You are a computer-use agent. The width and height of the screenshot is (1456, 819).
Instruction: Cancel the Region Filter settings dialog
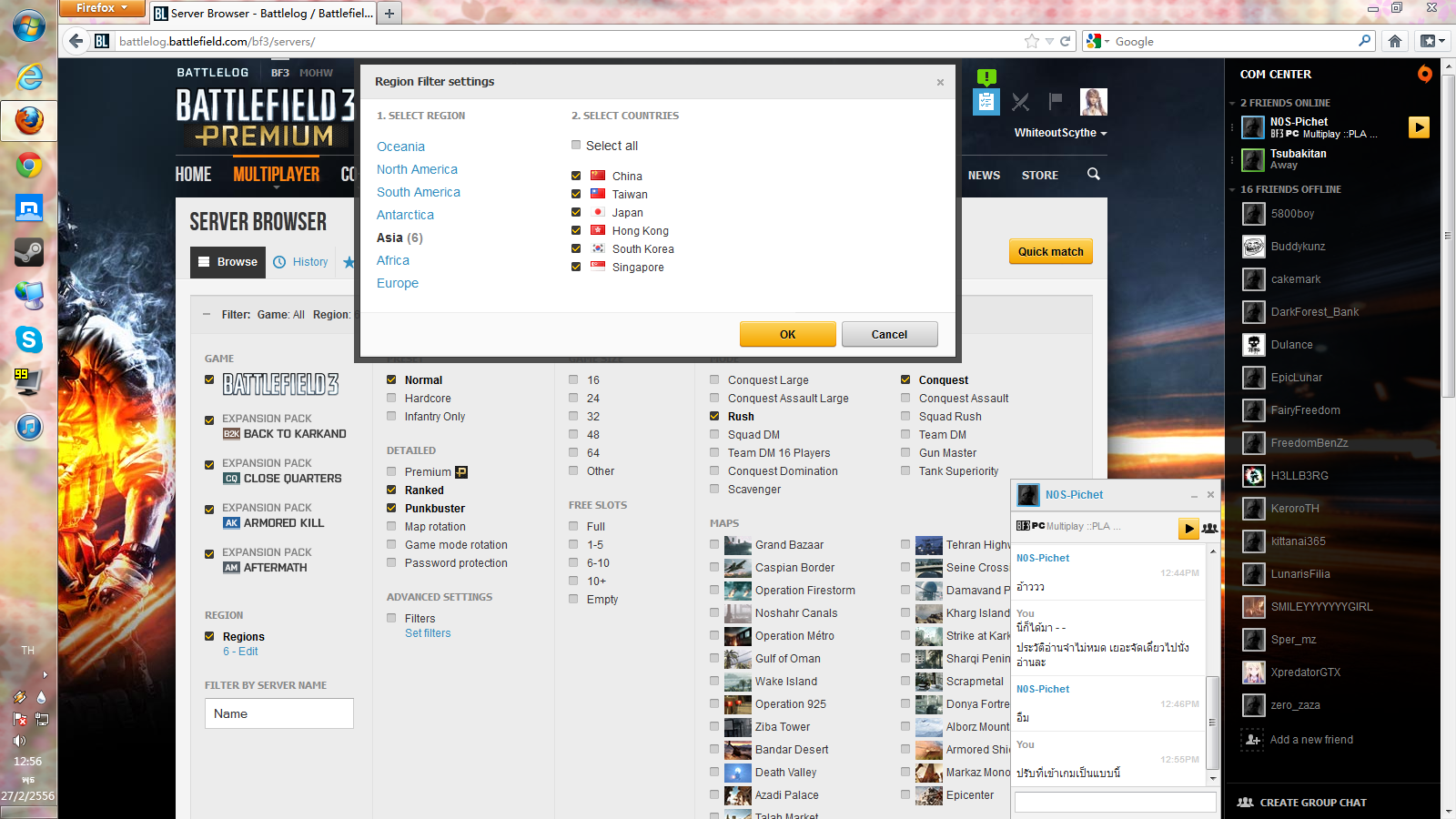[889, 334]
